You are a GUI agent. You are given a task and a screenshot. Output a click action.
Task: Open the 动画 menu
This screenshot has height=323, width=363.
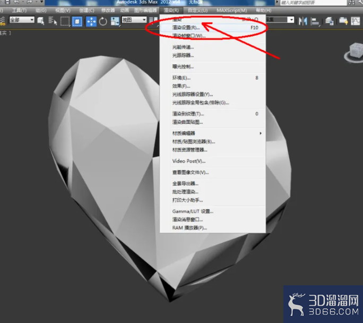(x=124, y=11)
